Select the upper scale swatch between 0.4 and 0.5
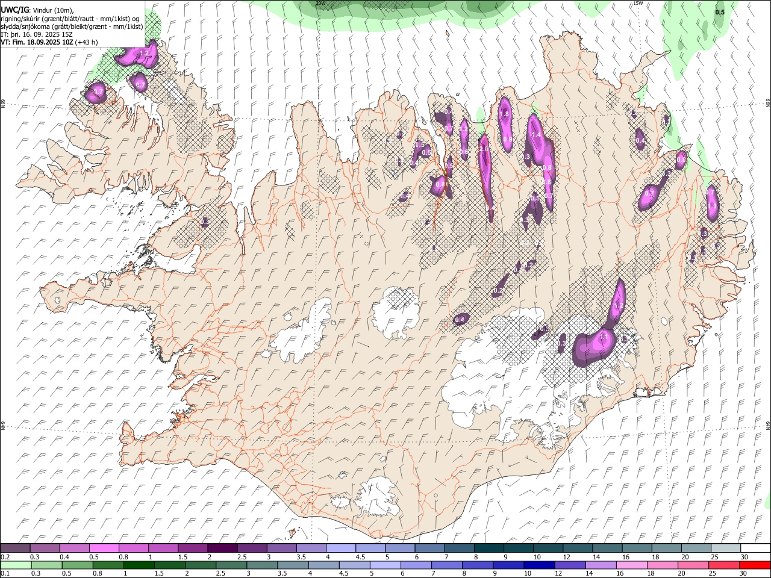 [74, 548]
